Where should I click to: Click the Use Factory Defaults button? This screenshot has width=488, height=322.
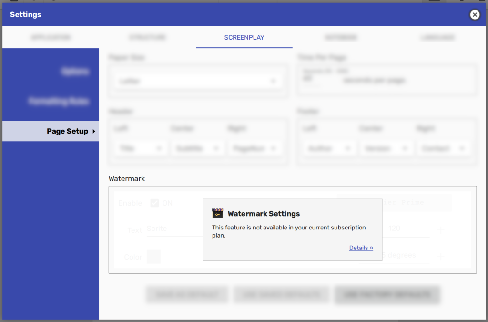click(387, 294)
